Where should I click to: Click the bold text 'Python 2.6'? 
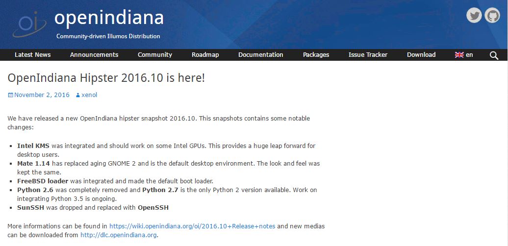(35, 190)
